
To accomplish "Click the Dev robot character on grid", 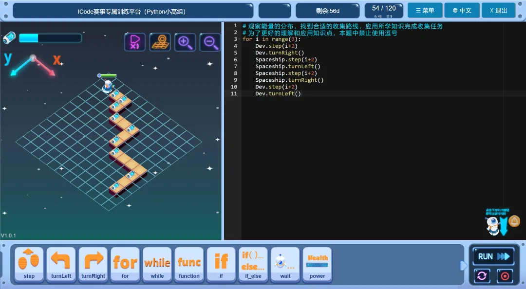I will (x=107, y=86).
